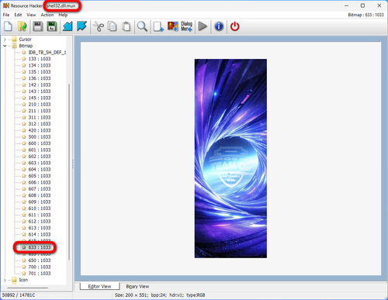Image resolution: width=388 pixels, height=300 pixels.
Task: Select bitmap resource 610 : 1033
Action: tap(40, 209)
